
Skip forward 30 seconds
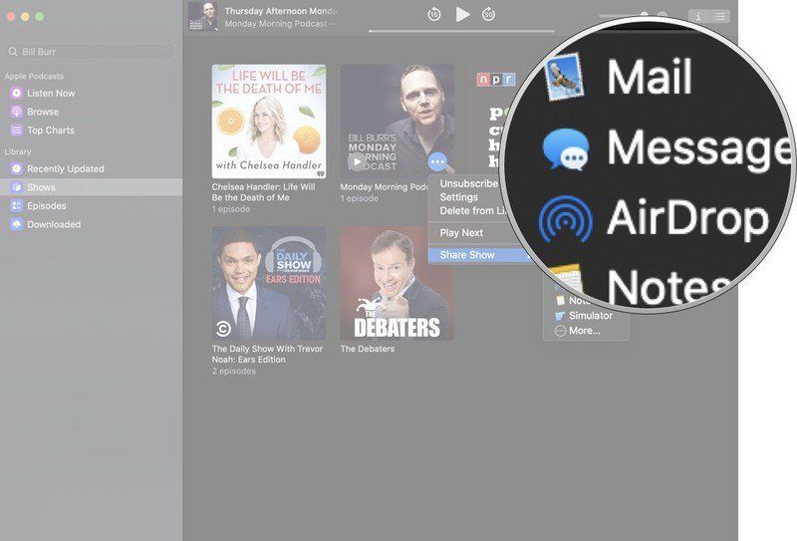click(x=488, y=15)
